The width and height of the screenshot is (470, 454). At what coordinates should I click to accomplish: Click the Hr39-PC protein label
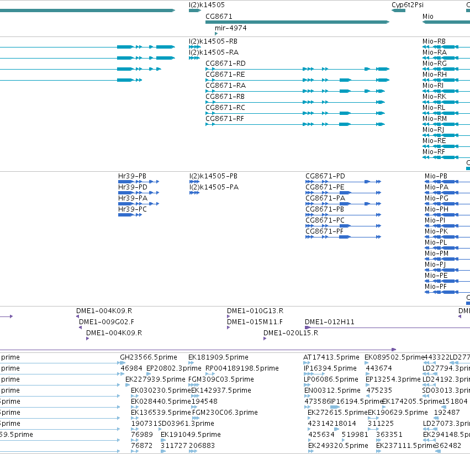coord(133,209)
